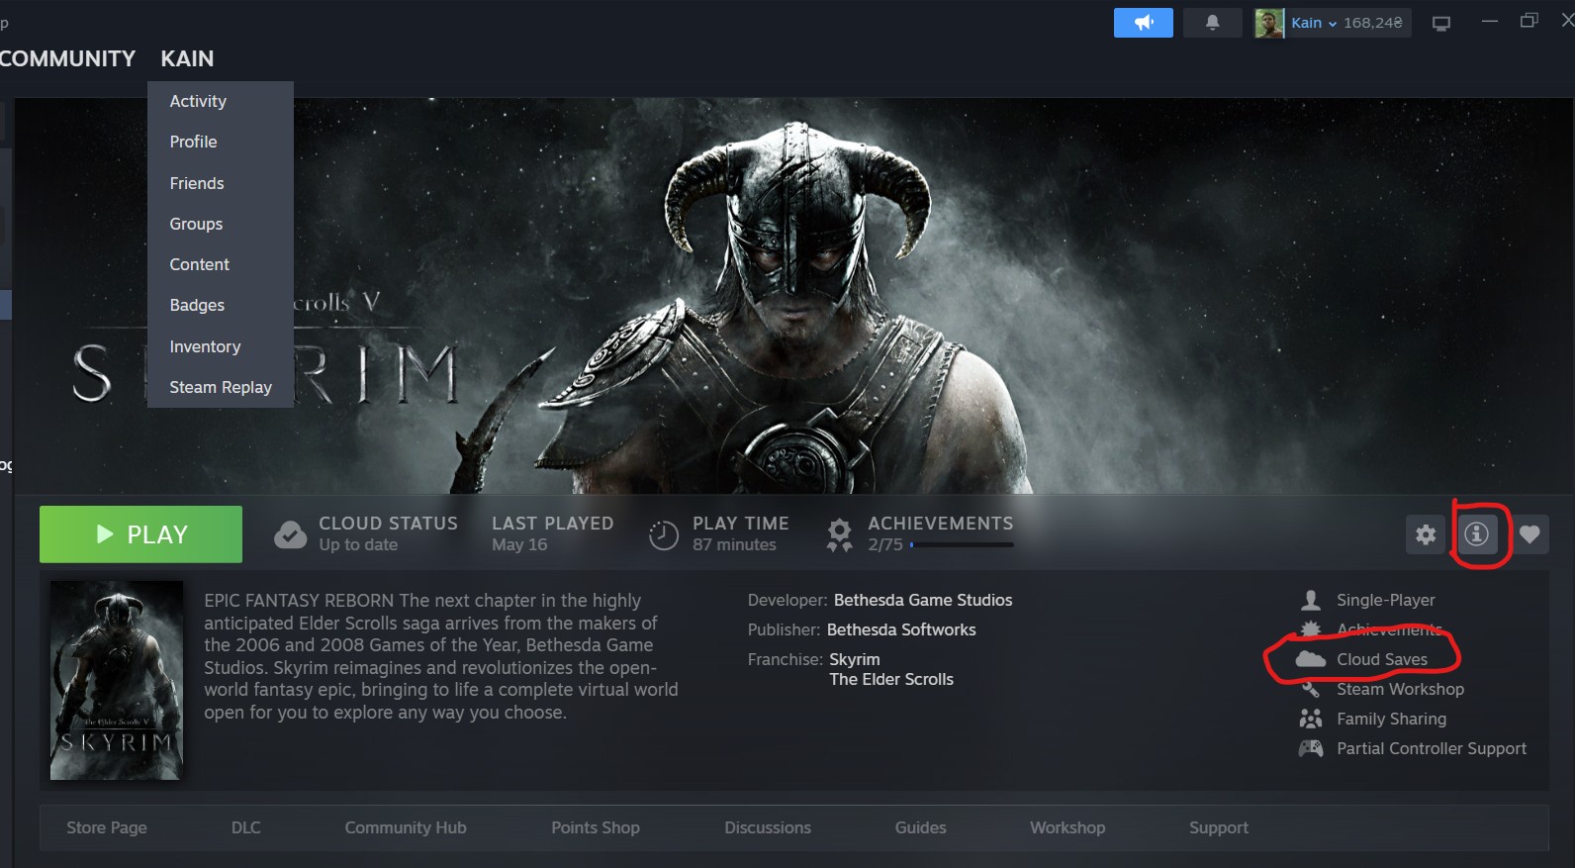Select Friends from the Kain menu
The image size is (1575, 868).
(221, 183)
